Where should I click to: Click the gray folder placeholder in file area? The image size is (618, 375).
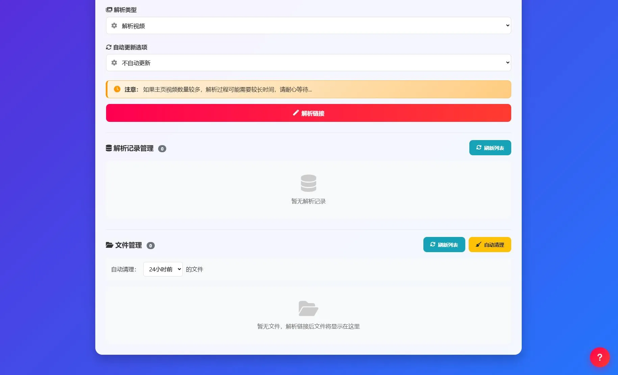pos(308,308)
